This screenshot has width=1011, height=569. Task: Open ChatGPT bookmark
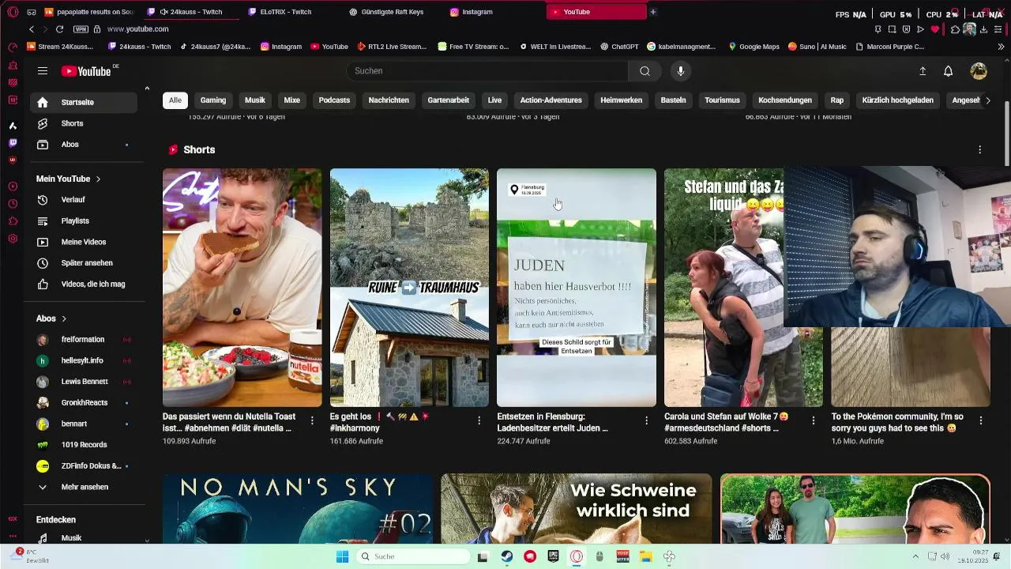pos(618,47)
